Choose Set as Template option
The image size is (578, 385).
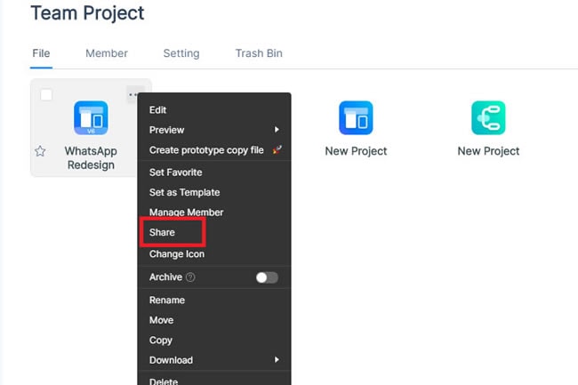[214, 192]
